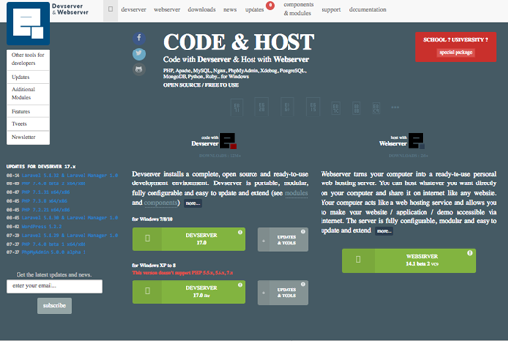Screen dimensions: 508x364
Task: Click the Devserver & Webserver site logo
Action: (x=28, y=23)
